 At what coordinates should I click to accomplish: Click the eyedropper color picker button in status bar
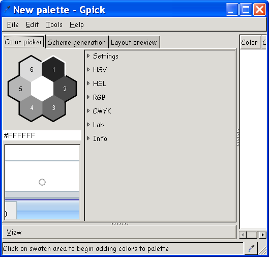[251, 248]
